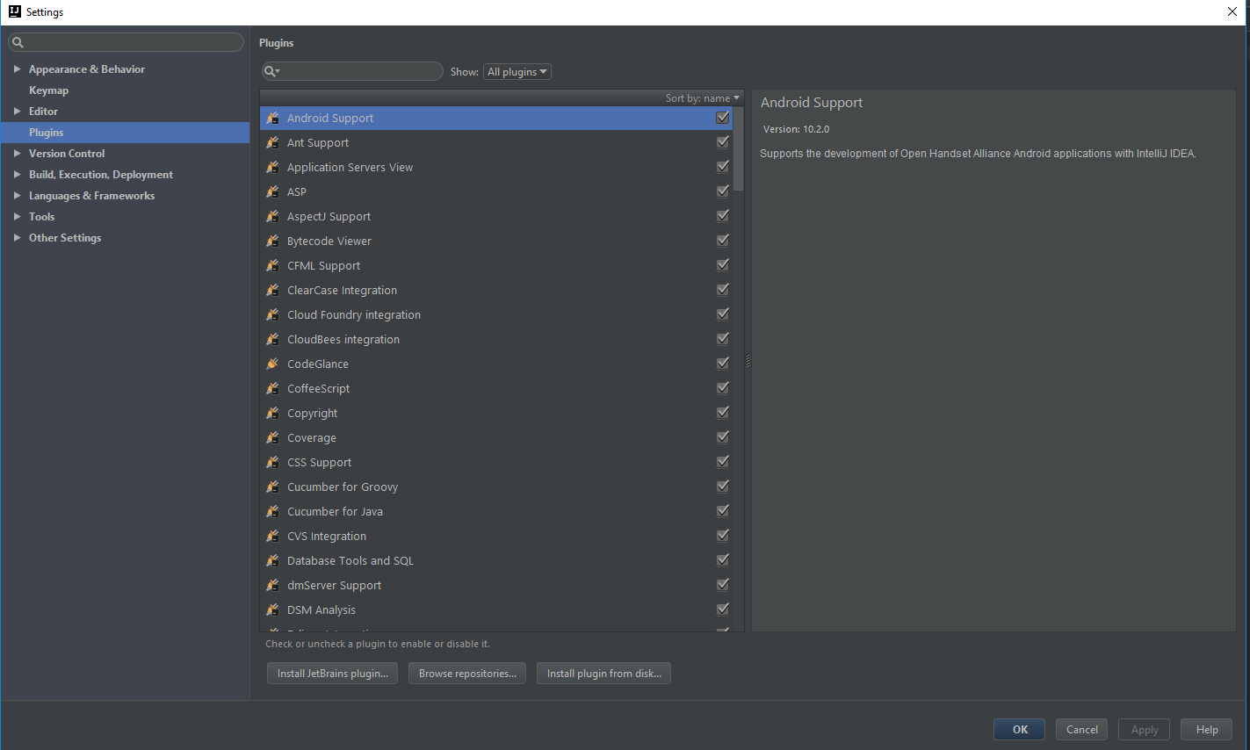This screenshot has height=750, width=1250.
Task: Click the magnifier icon in plugin search field
Action: coord(271,71)
